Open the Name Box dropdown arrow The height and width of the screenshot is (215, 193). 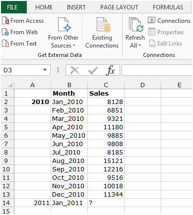[x=45, y=70]
